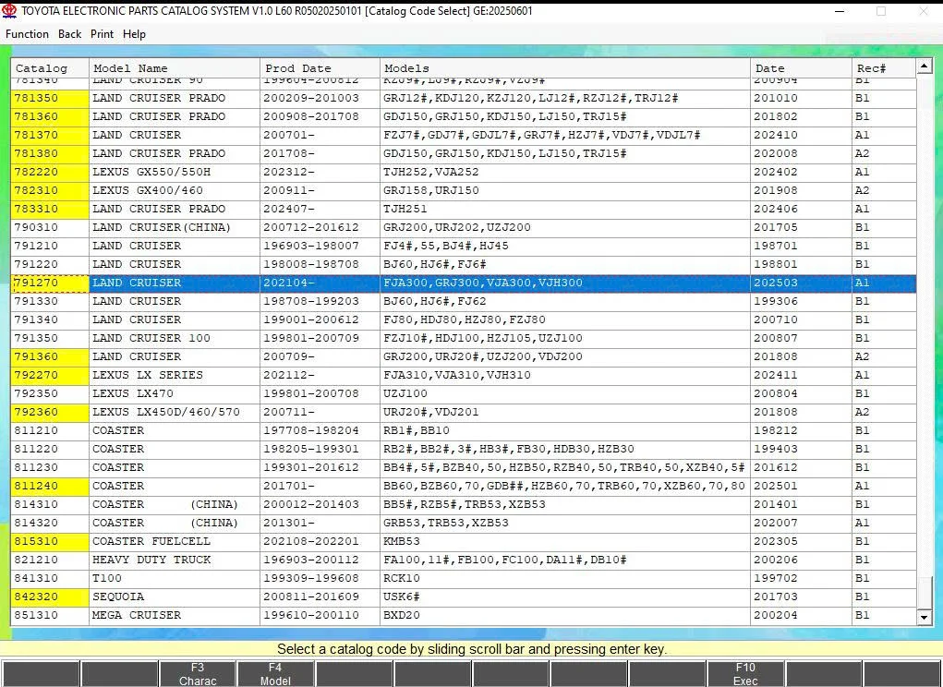943x687 pixels.
Task: Select catalog code 791220
Action: (50, 264)
